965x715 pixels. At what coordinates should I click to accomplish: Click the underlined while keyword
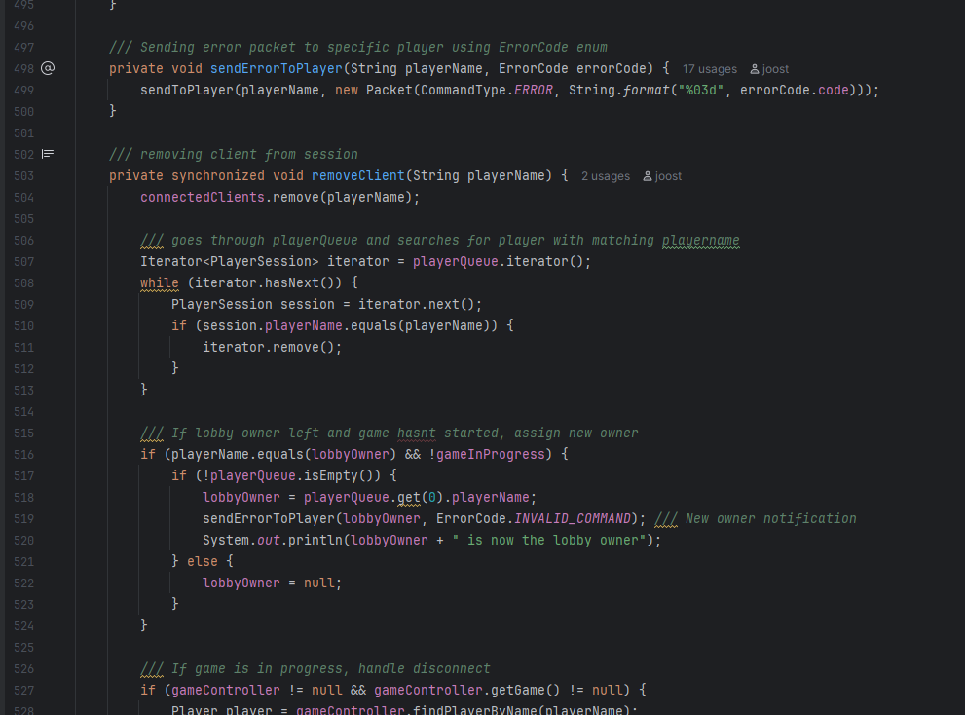[160, 282]
